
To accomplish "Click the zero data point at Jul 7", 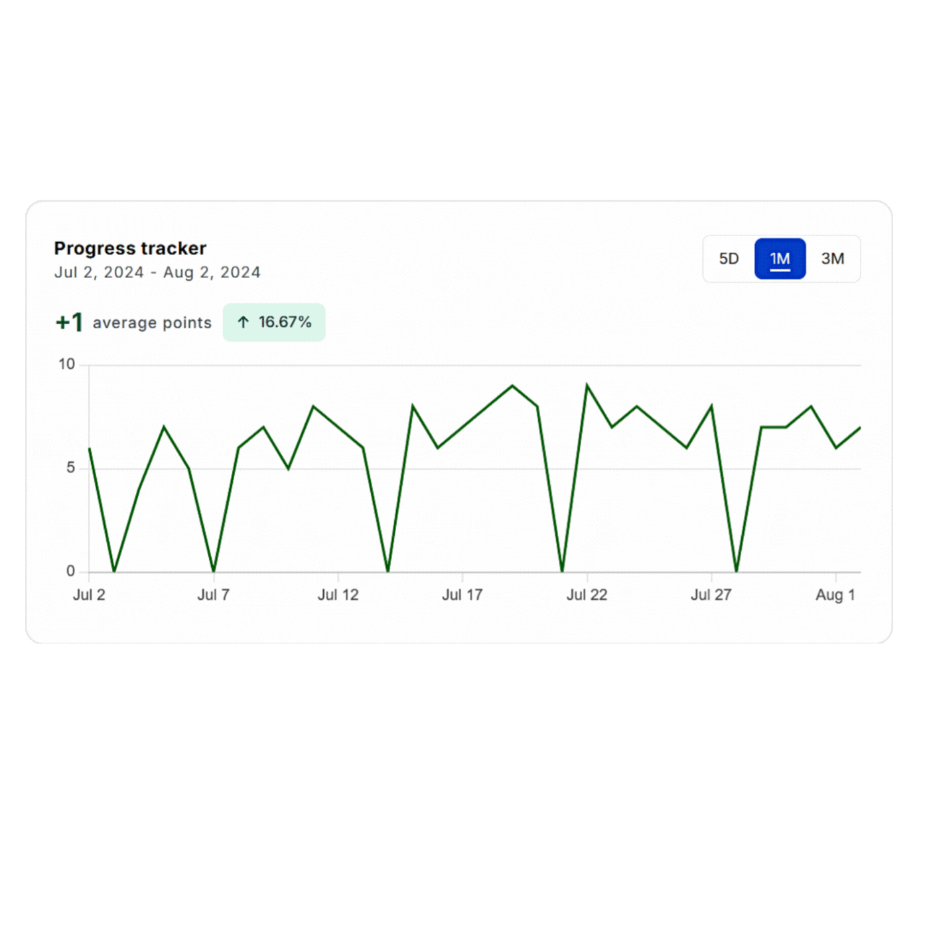I will [214, 571].
